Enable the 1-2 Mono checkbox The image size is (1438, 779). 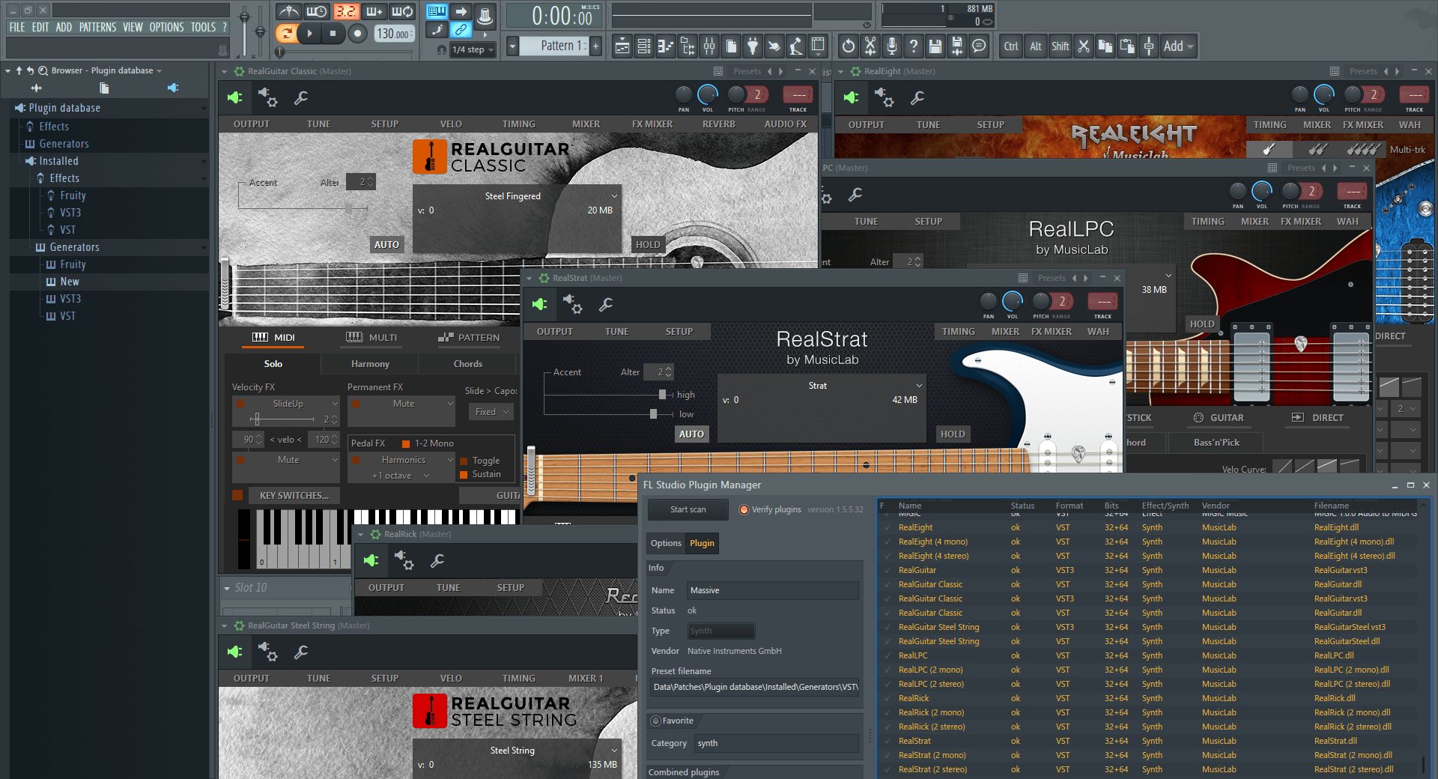[406, 443]
